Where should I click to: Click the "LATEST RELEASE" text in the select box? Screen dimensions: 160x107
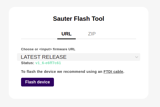(x=44, y=57)
